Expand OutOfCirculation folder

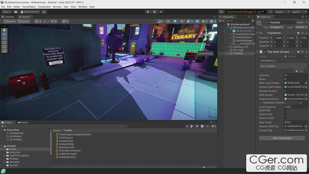coord(5,156)
